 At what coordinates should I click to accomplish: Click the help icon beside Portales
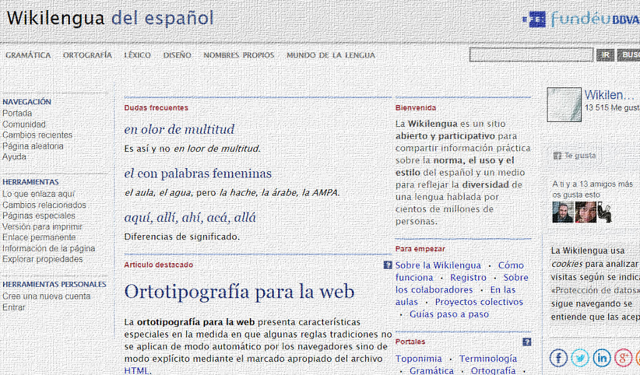[x=527, y=342]
